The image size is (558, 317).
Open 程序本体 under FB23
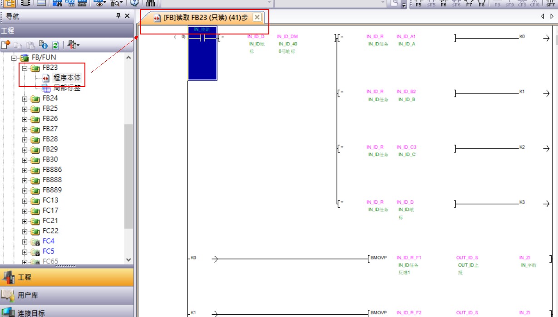[66, 78]
